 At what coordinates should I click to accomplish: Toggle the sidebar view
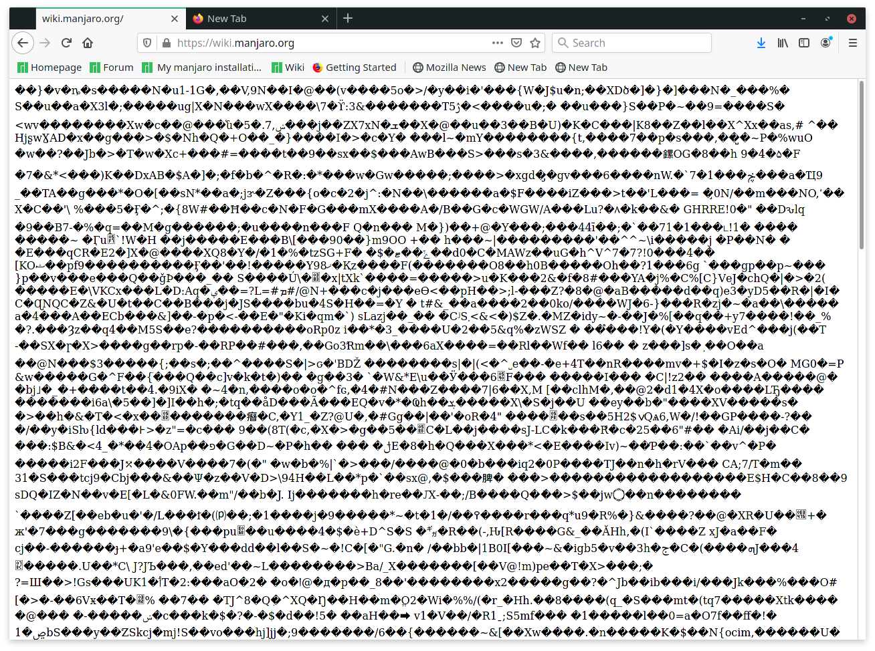click(804, 43)
